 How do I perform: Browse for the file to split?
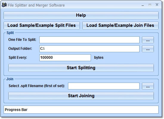point(148,40)
